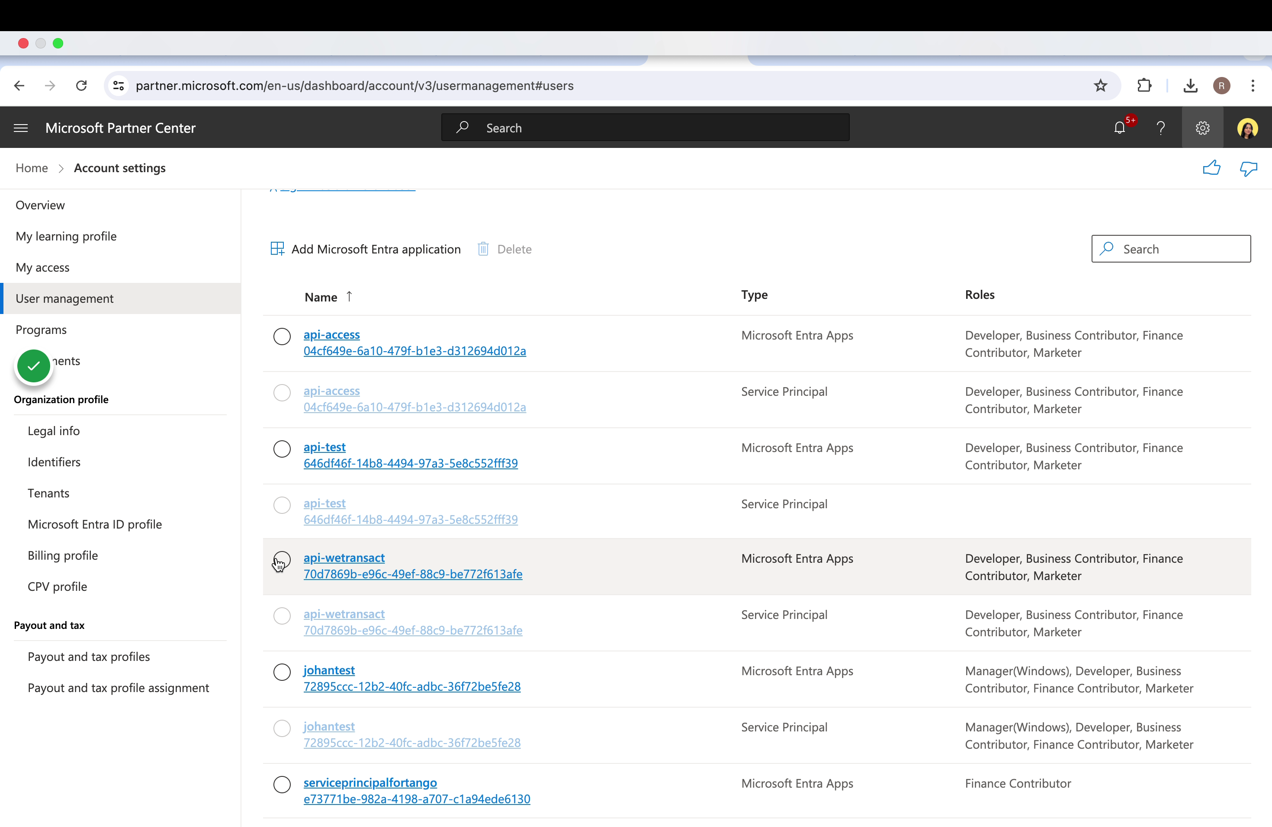The width and height of the screenshot is (1272, 827).
Task: Go back in browser history
Action: [19, 86]
